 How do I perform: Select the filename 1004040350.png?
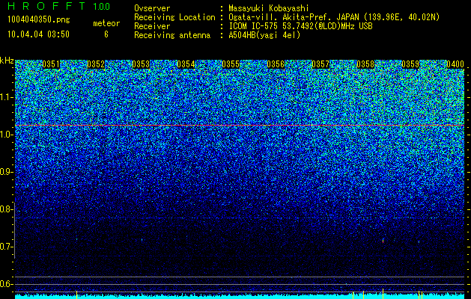[x=38, y=19]
